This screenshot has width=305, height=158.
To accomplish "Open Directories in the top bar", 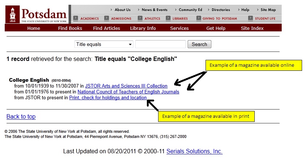I will [x=221, y=10].
